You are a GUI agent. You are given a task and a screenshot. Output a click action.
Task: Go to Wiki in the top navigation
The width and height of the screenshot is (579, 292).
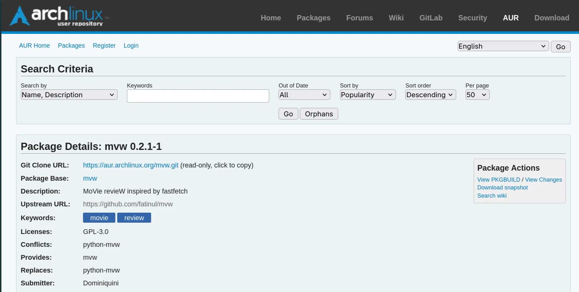pos(396,18)
